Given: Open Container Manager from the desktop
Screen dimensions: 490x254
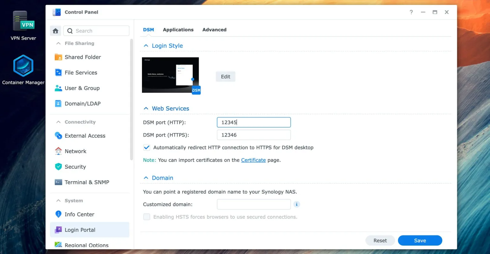Looking at the screenshot, I should [x=23, y=68].
